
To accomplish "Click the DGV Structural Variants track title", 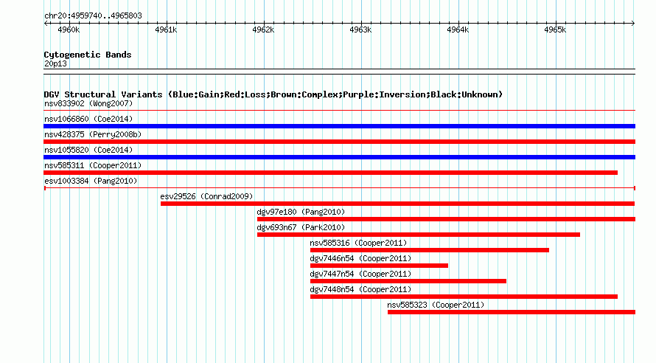I will pos(273,94).
